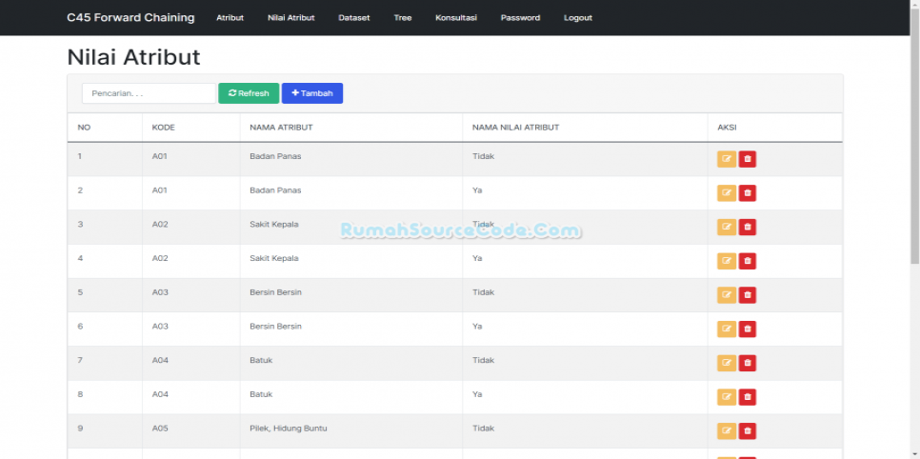The image size is (920, 459).
Task: Edit row 9 Pilek, Hidung Buntu
Action: click(727, 431)
